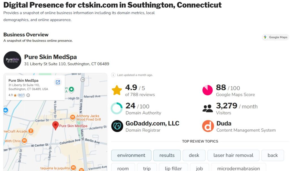The image size is (290, 171).
Task: Open the 807 reviews link in map card
Action: (x=21, y=95)
